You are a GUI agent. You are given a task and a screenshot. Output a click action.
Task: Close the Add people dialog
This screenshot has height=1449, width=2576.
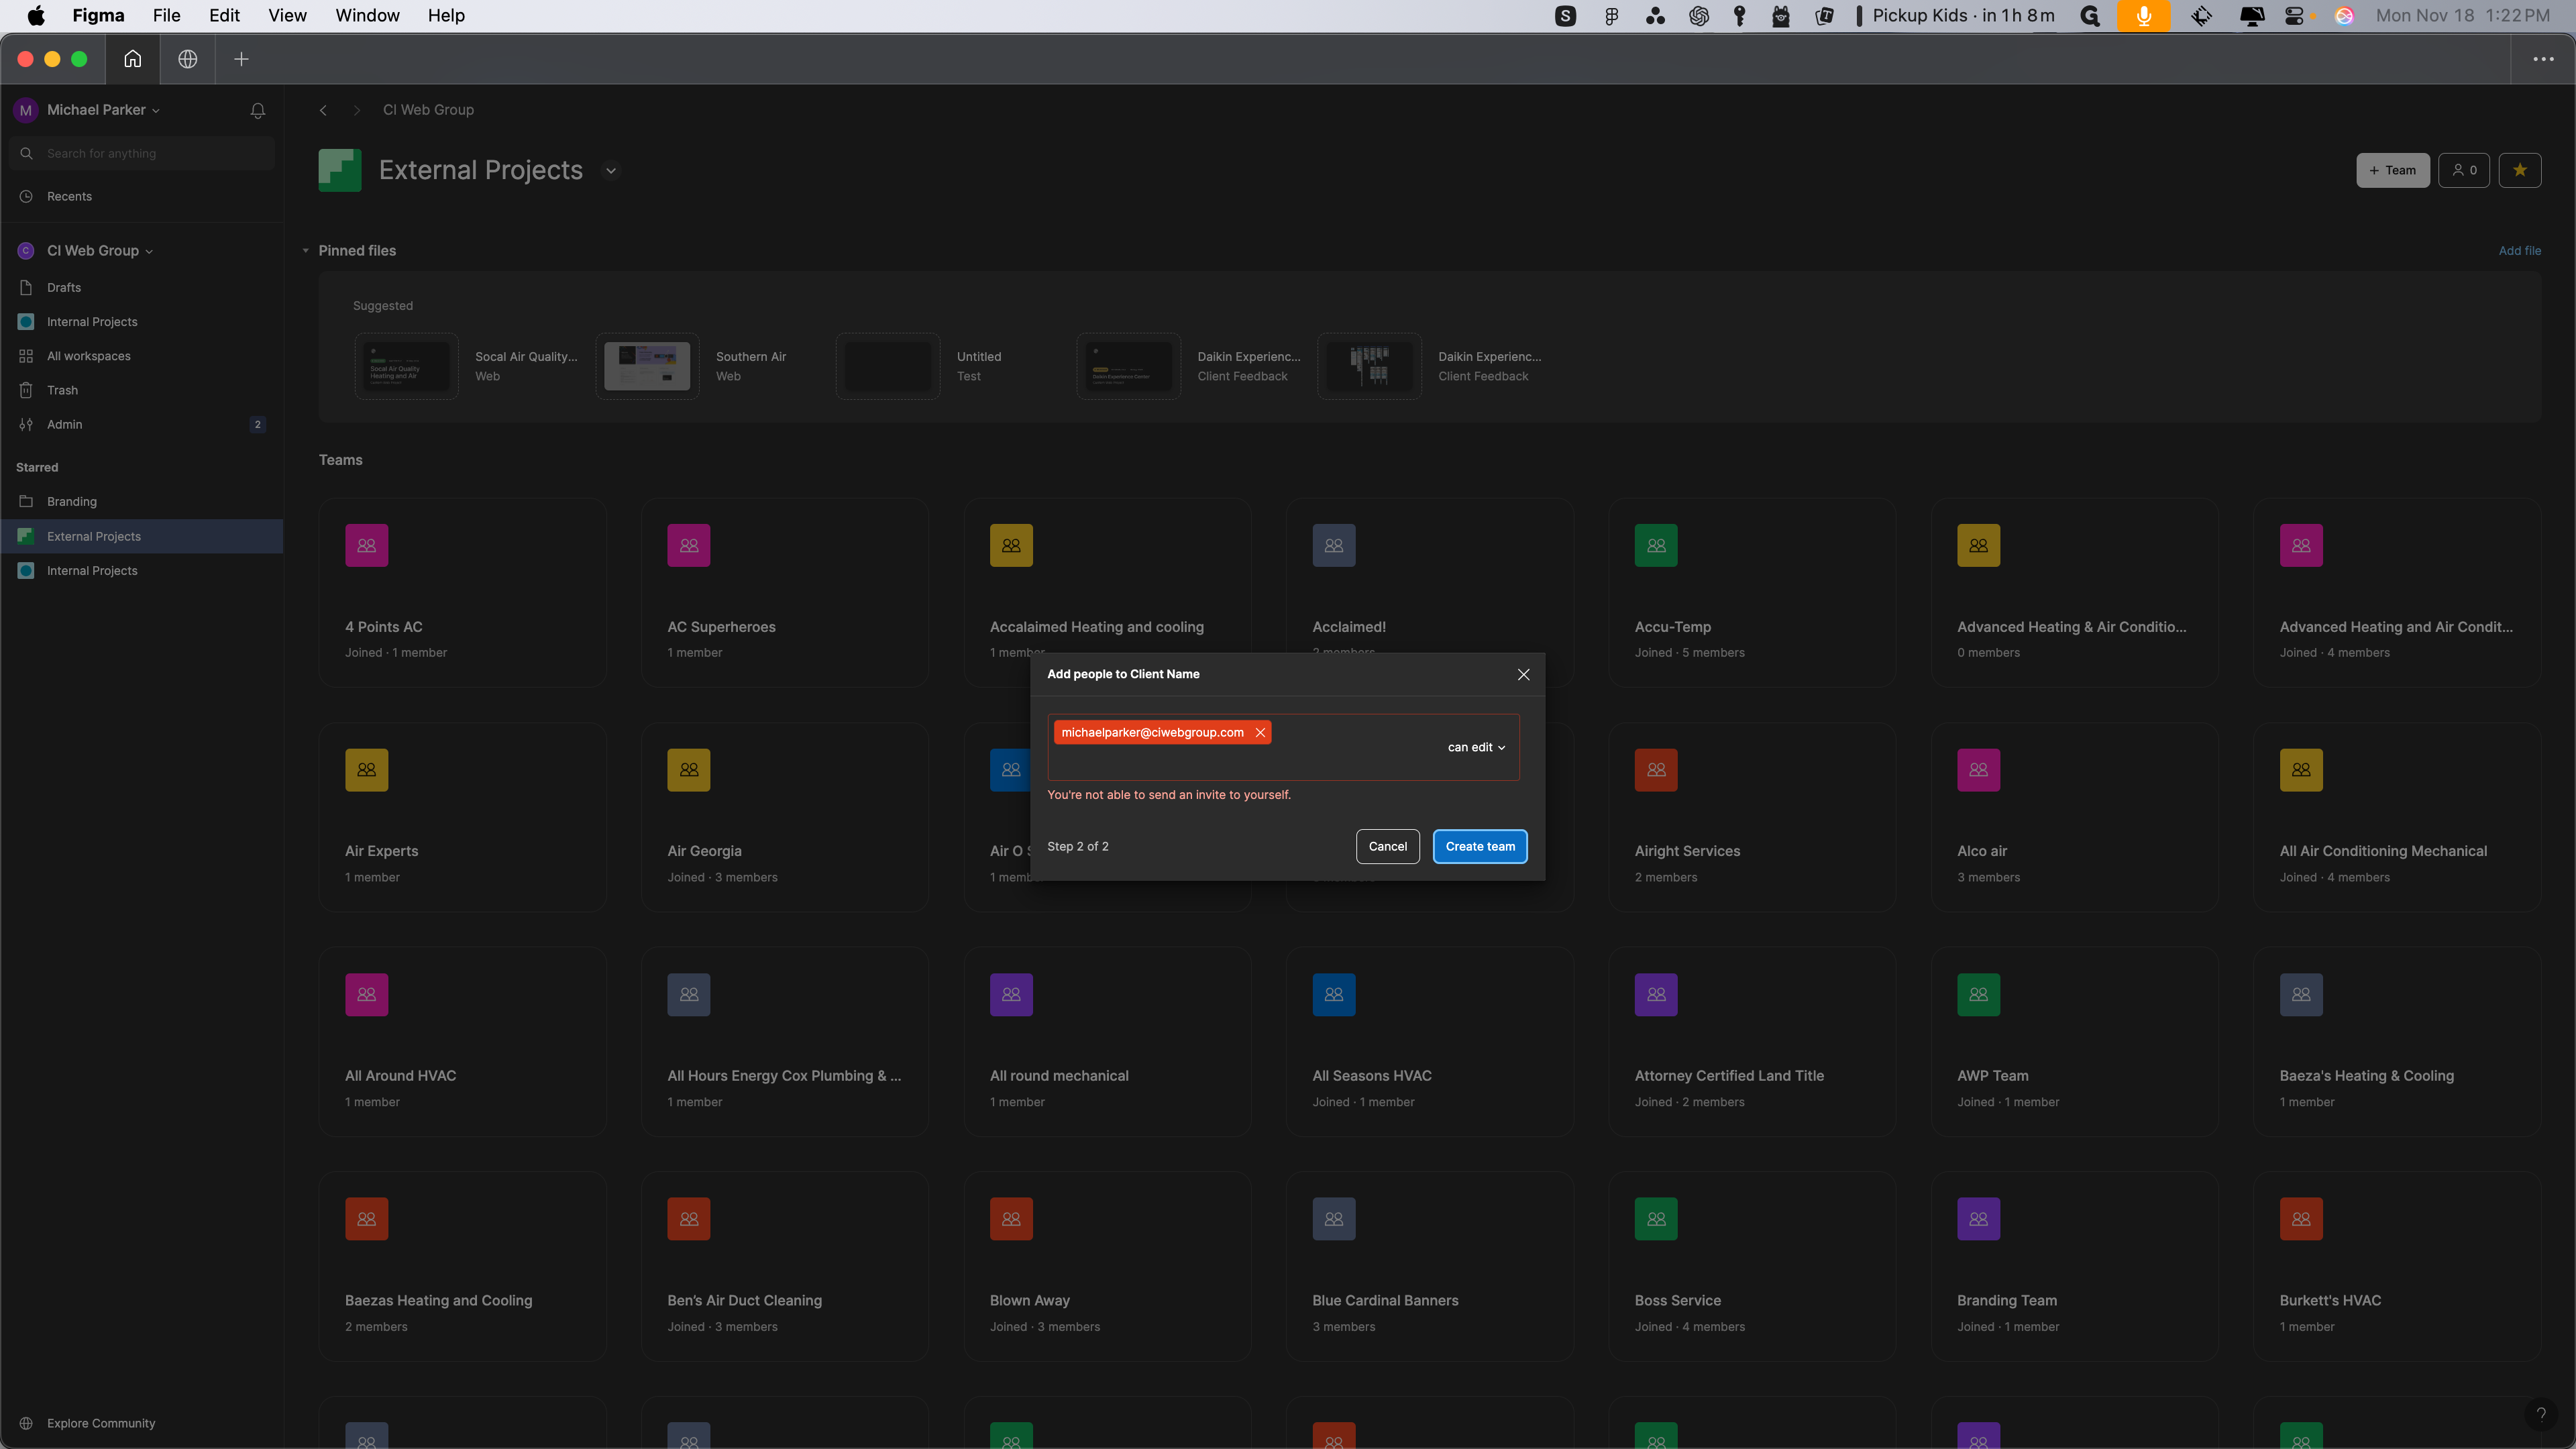click(x=1523, y=674)
